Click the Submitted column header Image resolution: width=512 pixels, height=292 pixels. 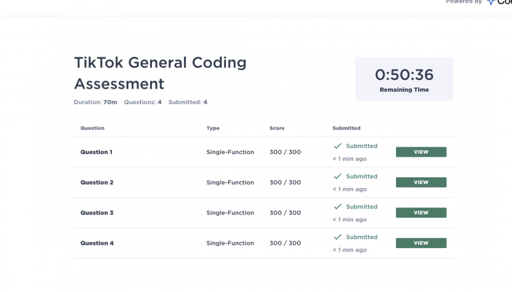(x=346, y=128)
